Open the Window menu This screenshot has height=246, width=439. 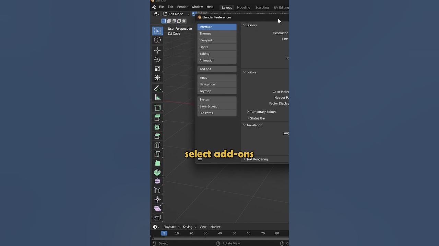(x=197, y=7)
